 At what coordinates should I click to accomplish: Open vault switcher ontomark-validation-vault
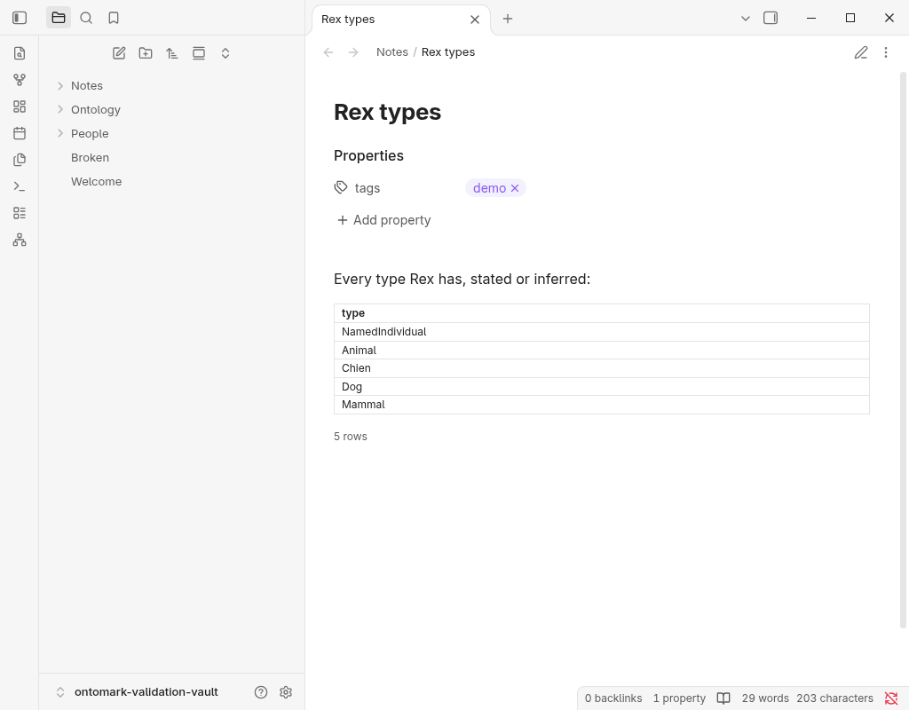click(138, 692)
